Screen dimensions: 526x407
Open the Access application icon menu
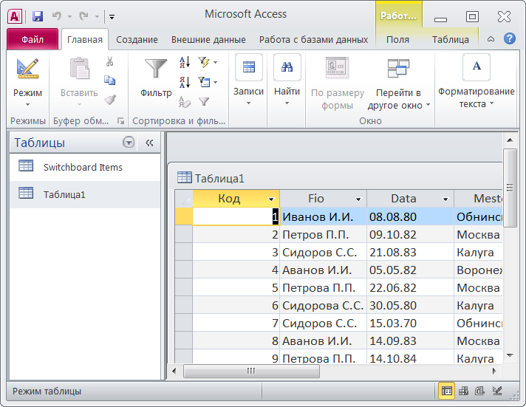point(15,16)
